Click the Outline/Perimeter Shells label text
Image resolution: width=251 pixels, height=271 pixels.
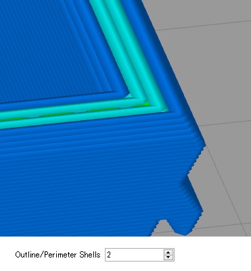(x=58, y=255)
